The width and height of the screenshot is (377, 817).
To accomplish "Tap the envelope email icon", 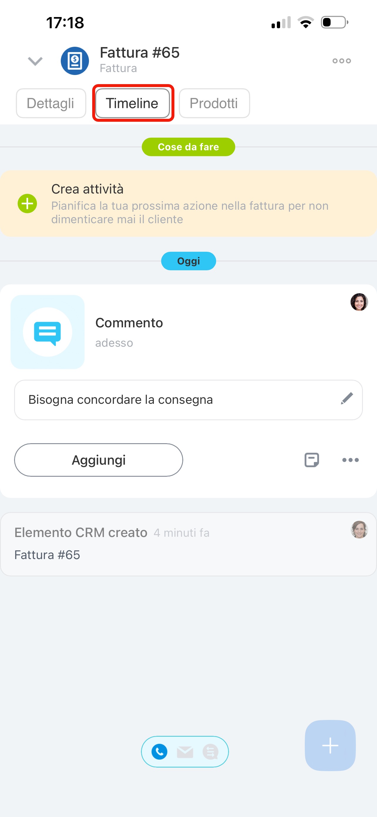I will (x=185, y=752).
